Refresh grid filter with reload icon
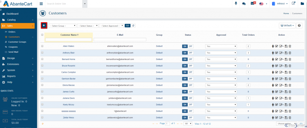Viewport: 307px width, 128px height. tap(133, 26)
